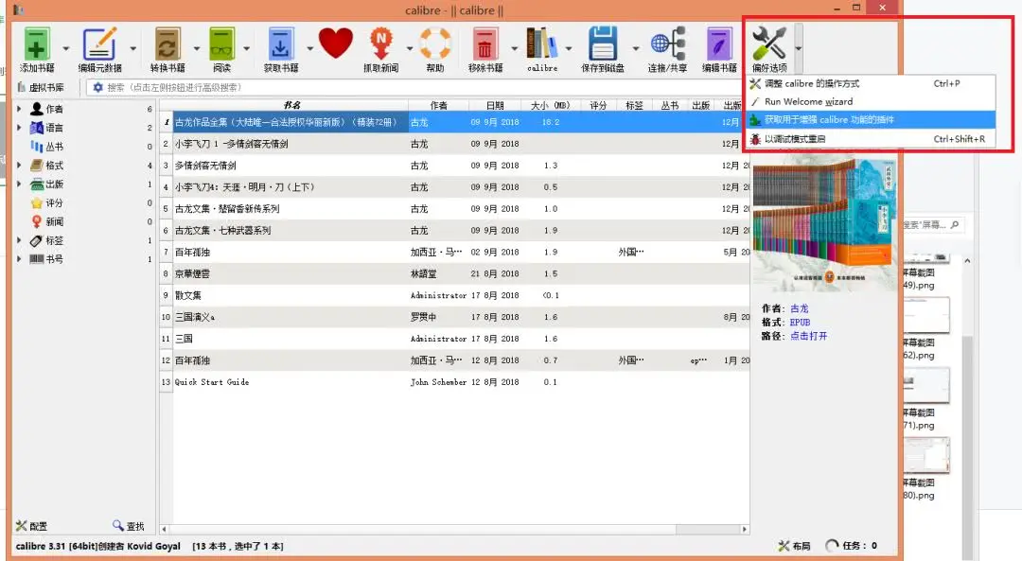The height and width of the screenshot is (561, 1022).
Task: Click the 布局 layout button
Action: pyautogui.click(x=795, y=546)
